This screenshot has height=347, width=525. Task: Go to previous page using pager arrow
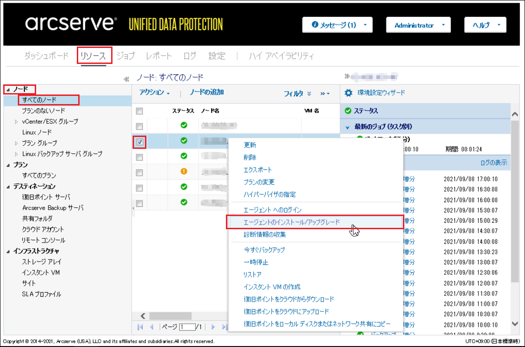point(152,326)
